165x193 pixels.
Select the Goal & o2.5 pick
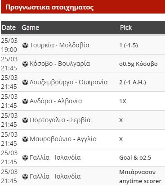135,158
